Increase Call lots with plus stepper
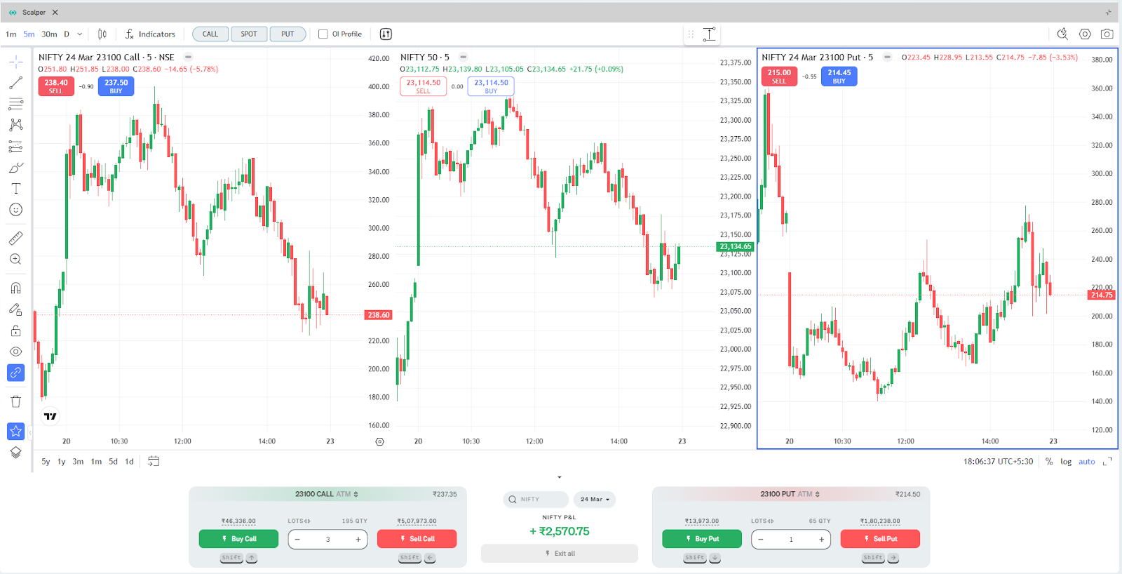 358,539
